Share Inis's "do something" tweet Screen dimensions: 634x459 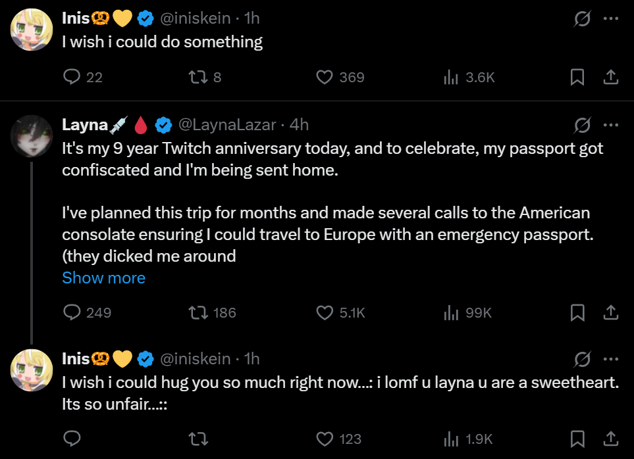point(610,78)
